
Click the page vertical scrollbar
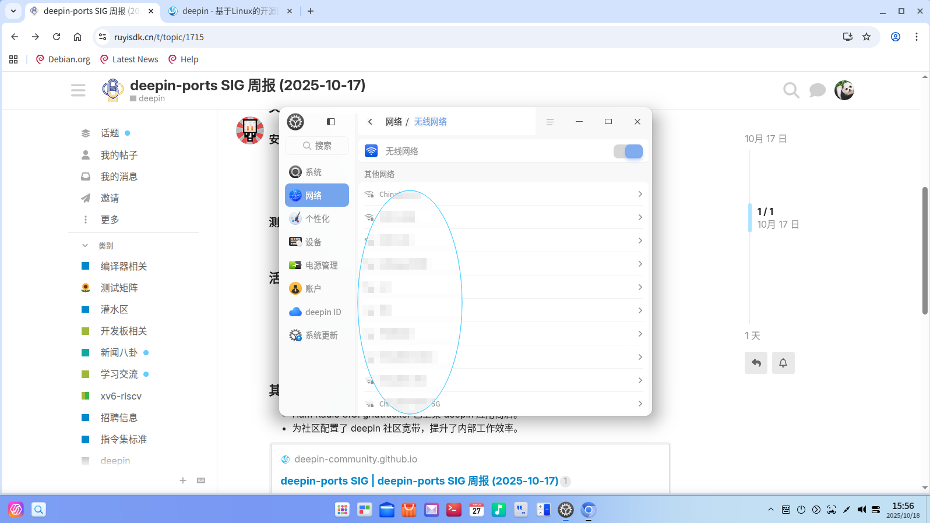click(925, 250)
